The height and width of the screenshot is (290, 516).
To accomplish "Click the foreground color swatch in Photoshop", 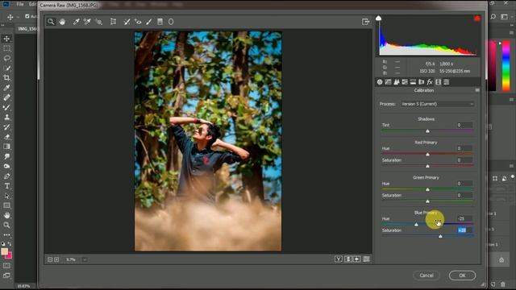I will [x=4, y=251].
